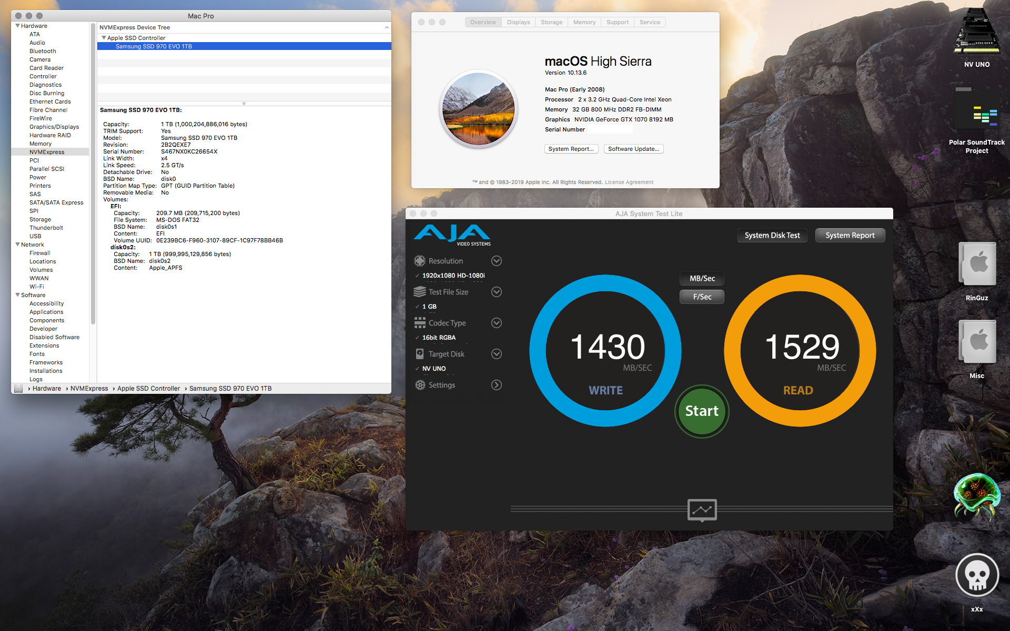Select F/Sec display unit
This screenshot has height=631, width=1010.
(x=702, y=297)
